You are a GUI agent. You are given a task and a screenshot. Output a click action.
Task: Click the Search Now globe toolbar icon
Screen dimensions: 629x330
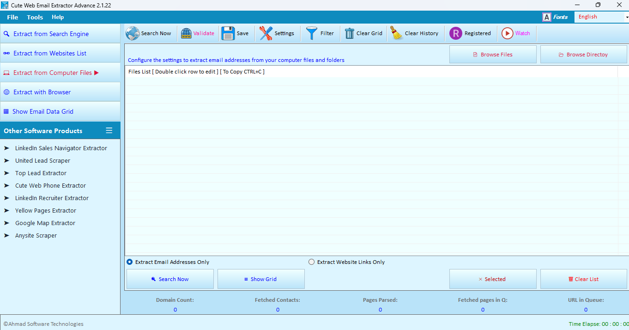133,33
